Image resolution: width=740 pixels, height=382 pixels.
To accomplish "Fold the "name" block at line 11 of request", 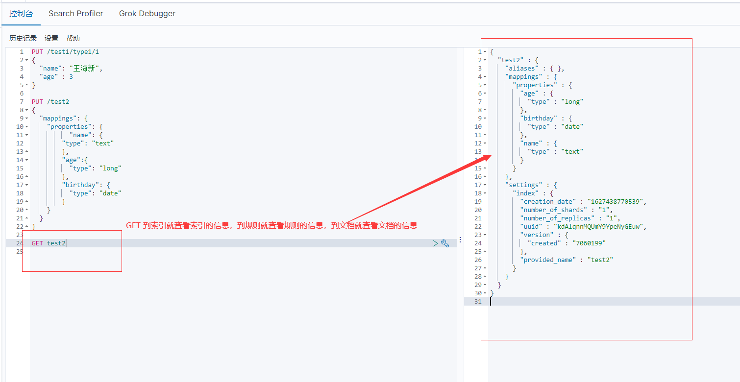I will (x=26, y=135).
